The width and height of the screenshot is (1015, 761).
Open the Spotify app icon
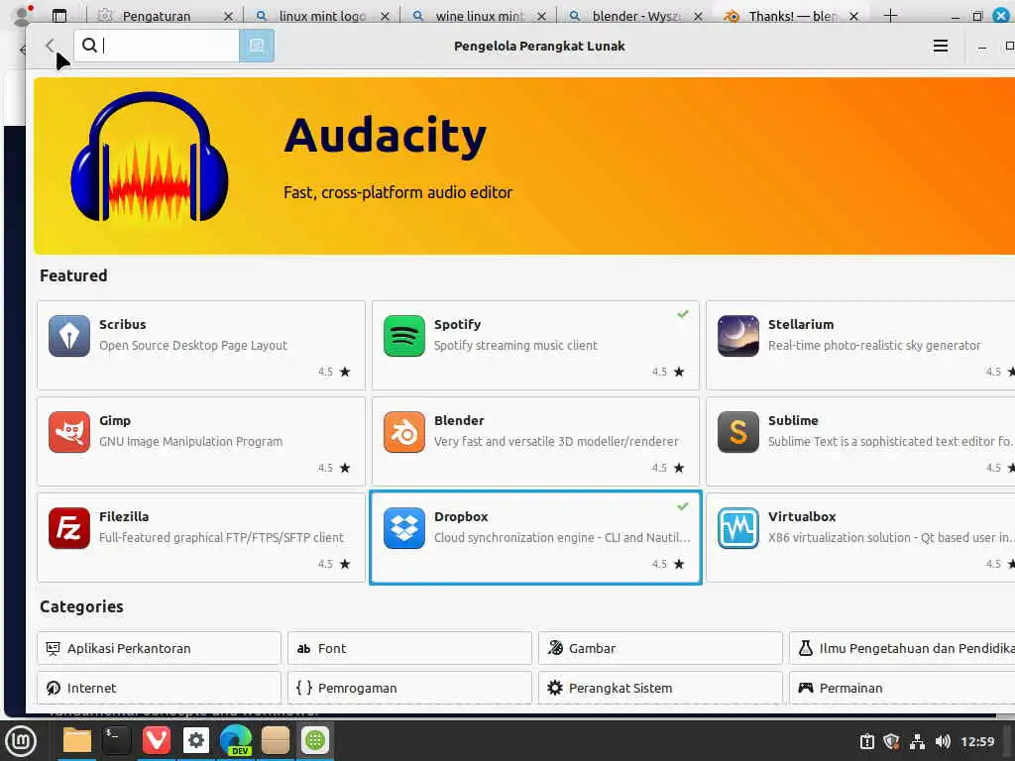tap(404, 336)
